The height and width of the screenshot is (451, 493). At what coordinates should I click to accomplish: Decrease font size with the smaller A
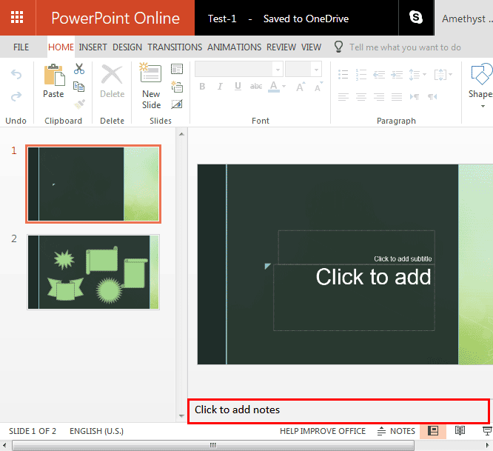pos(318,87)
